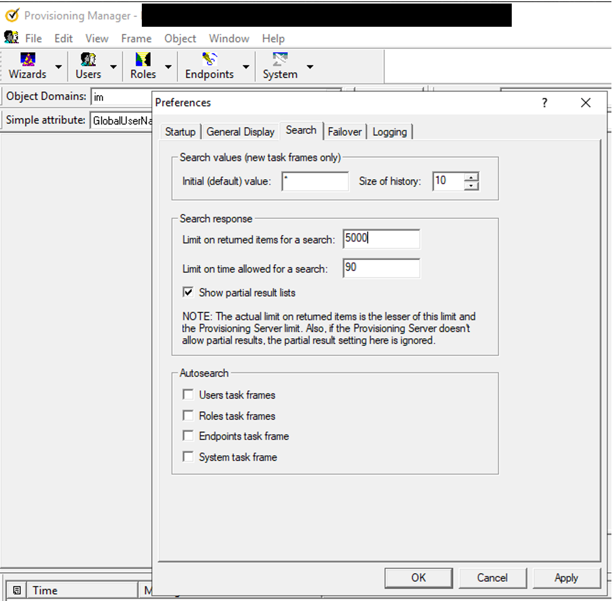Enable autosearch for Users task frames

tap(188, 394)
